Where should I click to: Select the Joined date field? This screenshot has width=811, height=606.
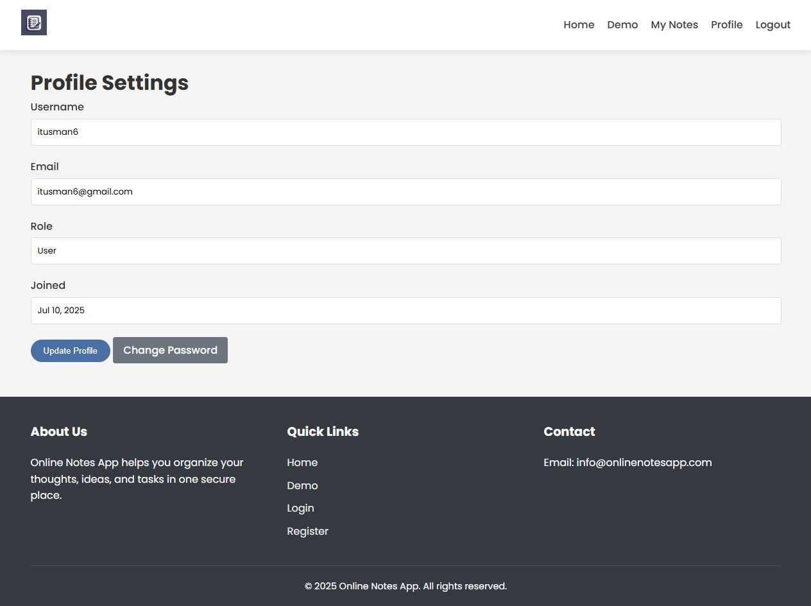point(405,311)
